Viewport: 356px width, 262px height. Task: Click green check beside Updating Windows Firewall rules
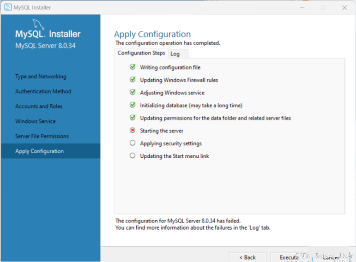click(x=133, y=80)
